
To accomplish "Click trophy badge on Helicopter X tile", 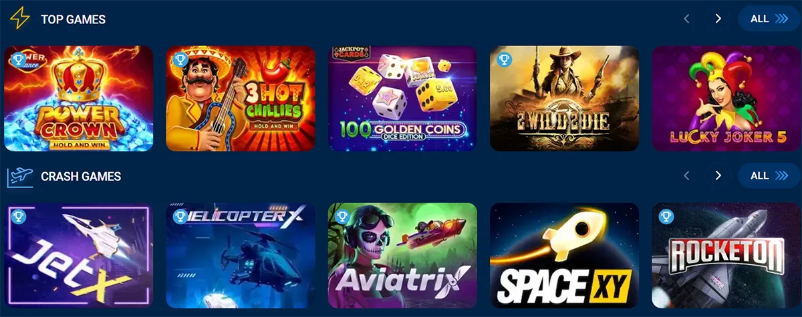I will point(179,216).
